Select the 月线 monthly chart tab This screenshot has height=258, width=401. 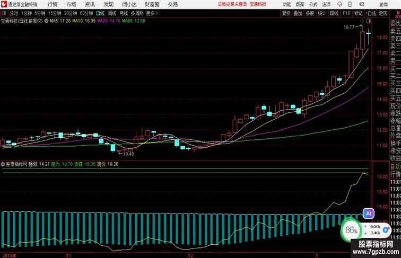click(x=124, y=13)
